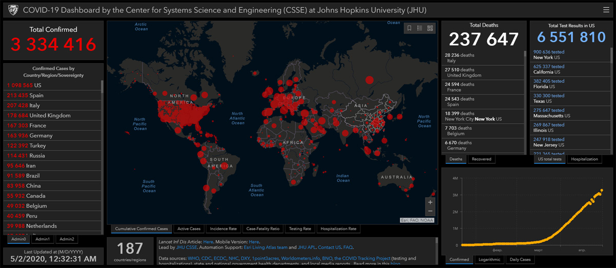The width and height of the screenshot is (616, 268).
Task: Open the Lancet article Here link
Action: point(208,241)
